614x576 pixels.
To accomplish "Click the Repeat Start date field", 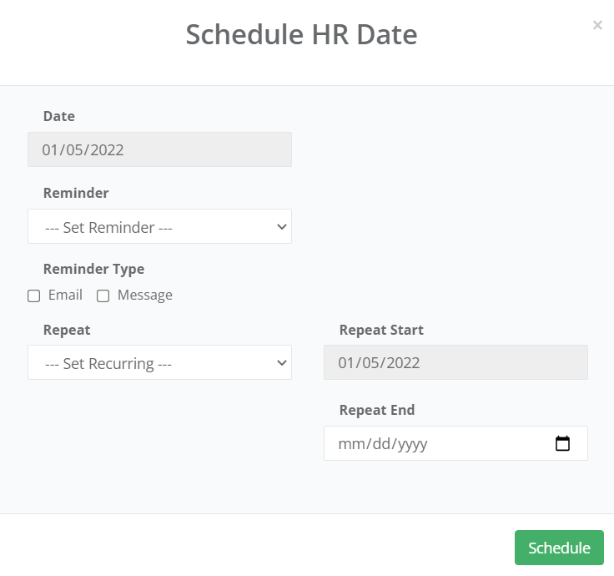I will [455, 363].
